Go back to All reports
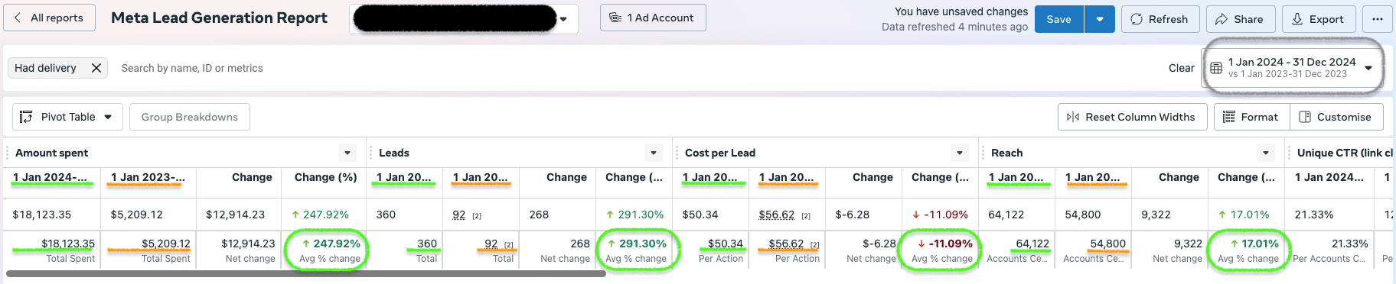This screenshot has height=284, width=1396. coord(49,18)
